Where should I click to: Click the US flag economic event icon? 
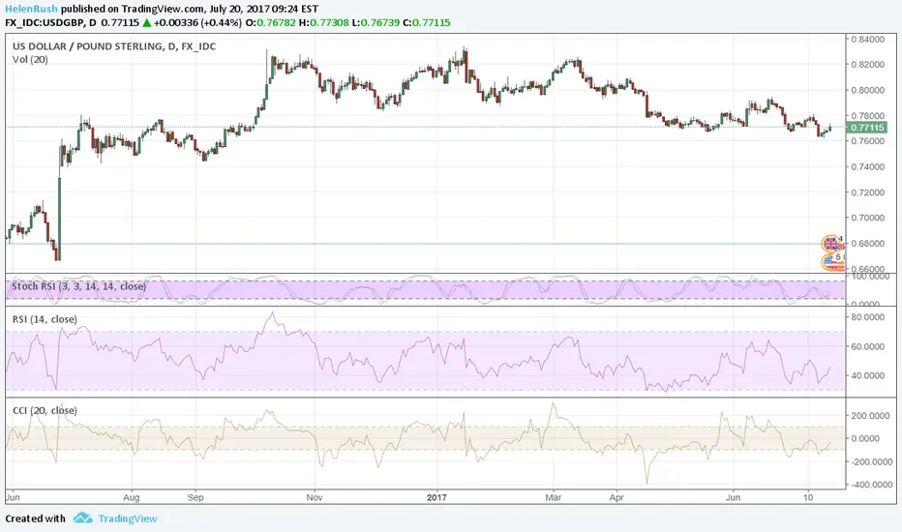click(830, 262)
